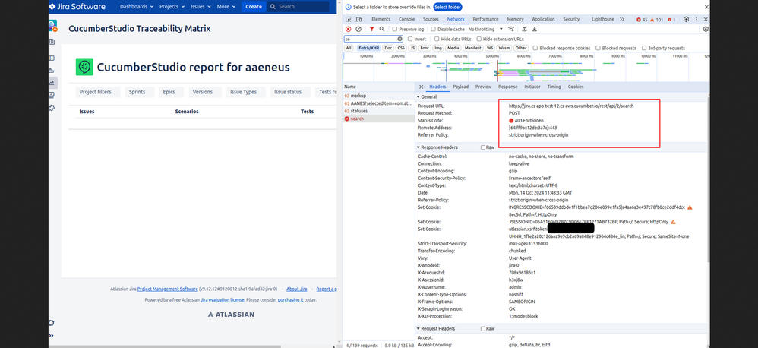Check 3rd-party requests

pos(644,48)
